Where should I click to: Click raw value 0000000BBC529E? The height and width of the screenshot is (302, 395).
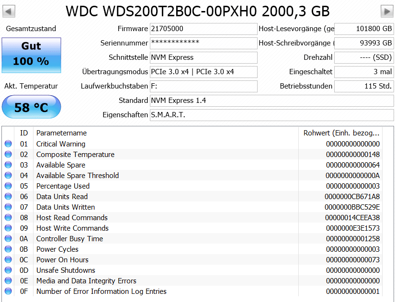(x=352, y=207)
